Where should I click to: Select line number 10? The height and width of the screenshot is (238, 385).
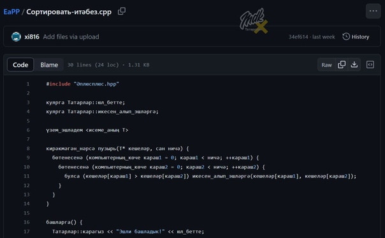(x=27, y=167)
